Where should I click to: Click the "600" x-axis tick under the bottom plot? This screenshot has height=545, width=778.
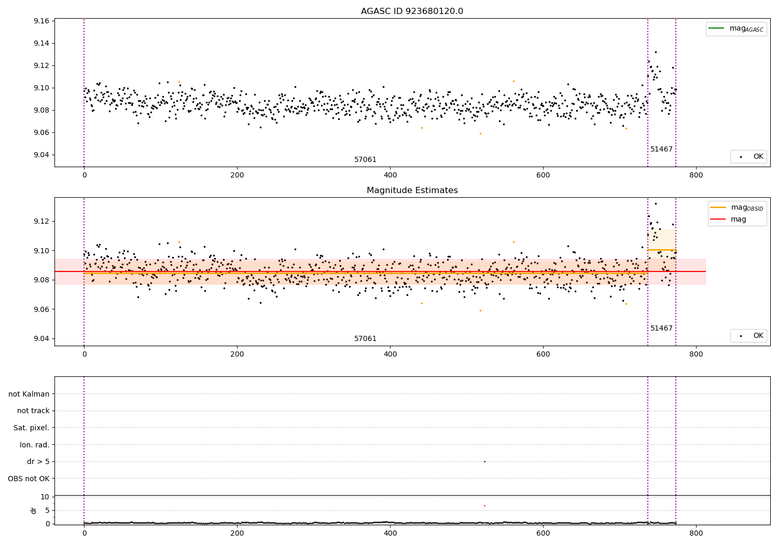pos(543,533)
